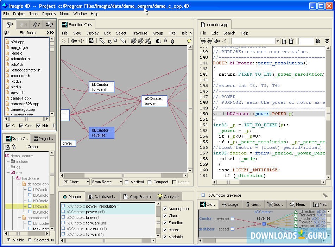Open the From Roots dropdown

(107, 182)
